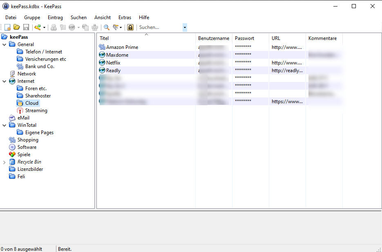Select the Readly entry
Screen dimensions: 382x252
click(113, 71)
